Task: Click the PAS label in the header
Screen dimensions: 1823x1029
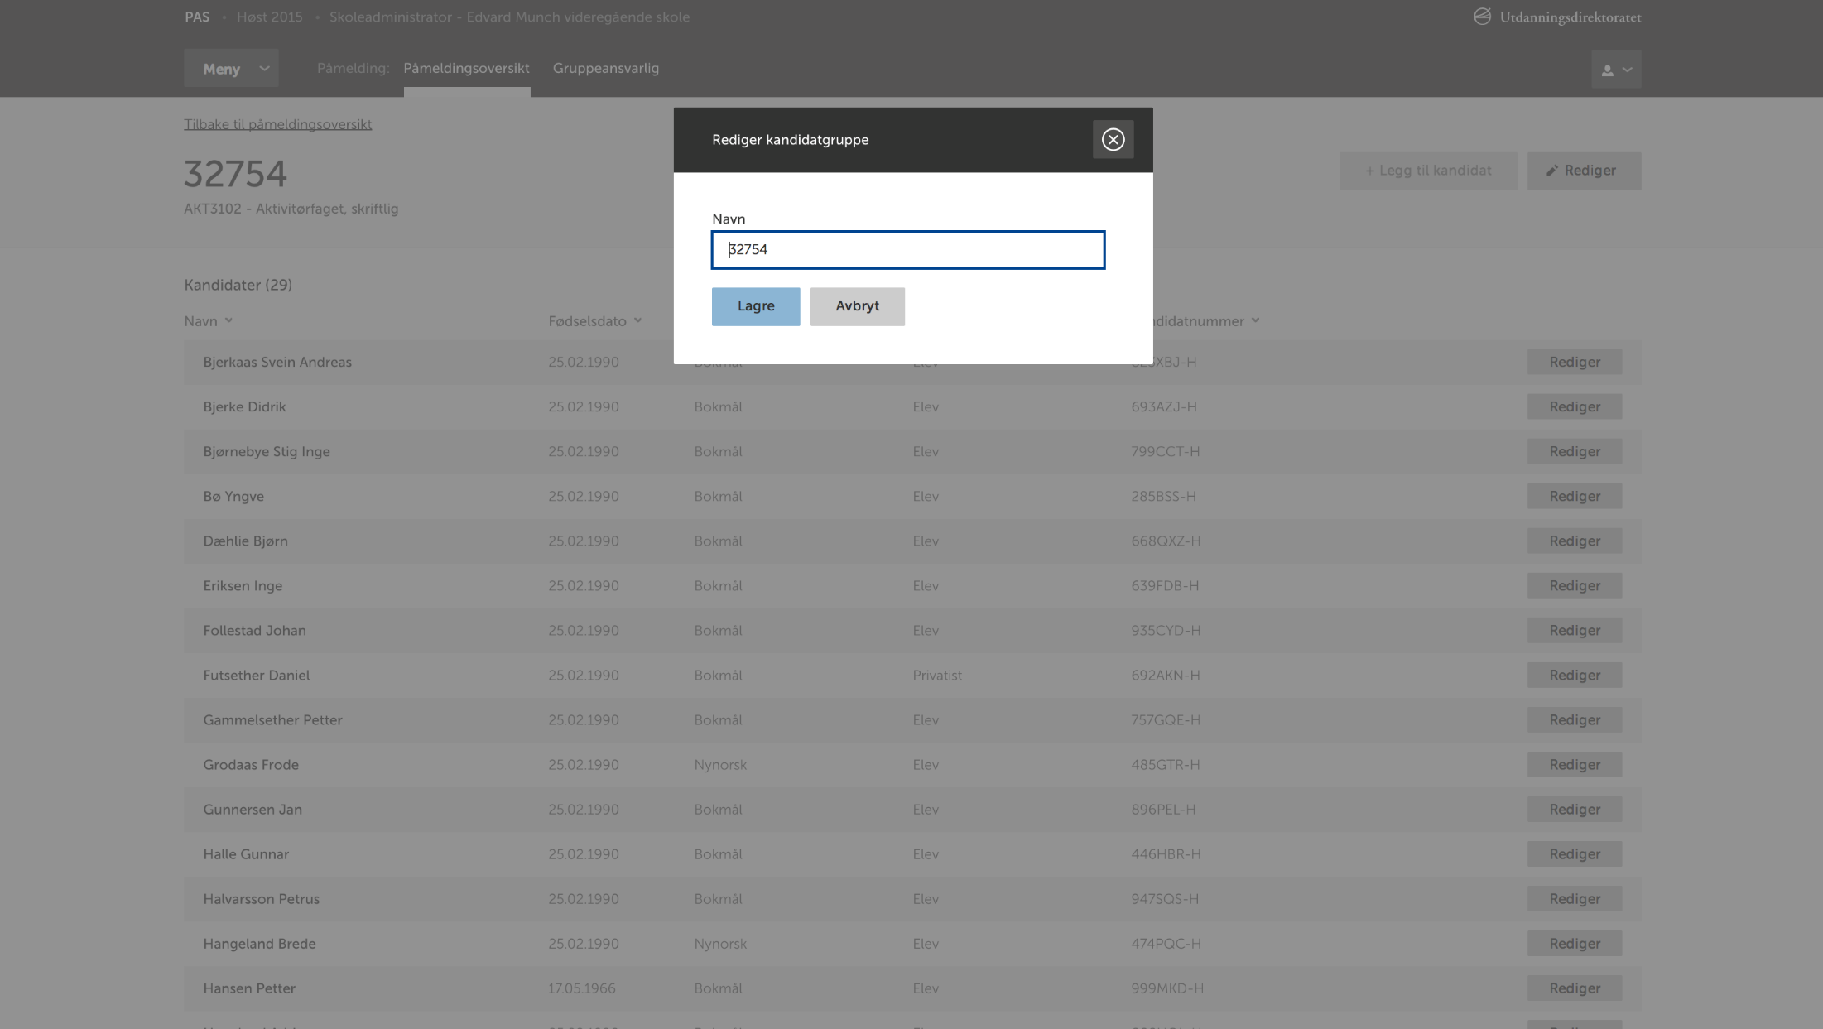Action: 197,17
